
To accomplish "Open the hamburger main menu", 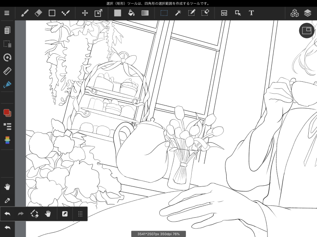I will click(7, 13).
